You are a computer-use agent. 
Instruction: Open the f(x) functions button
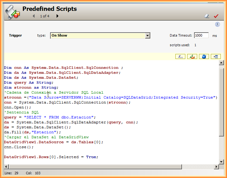(x=180, y=56)
